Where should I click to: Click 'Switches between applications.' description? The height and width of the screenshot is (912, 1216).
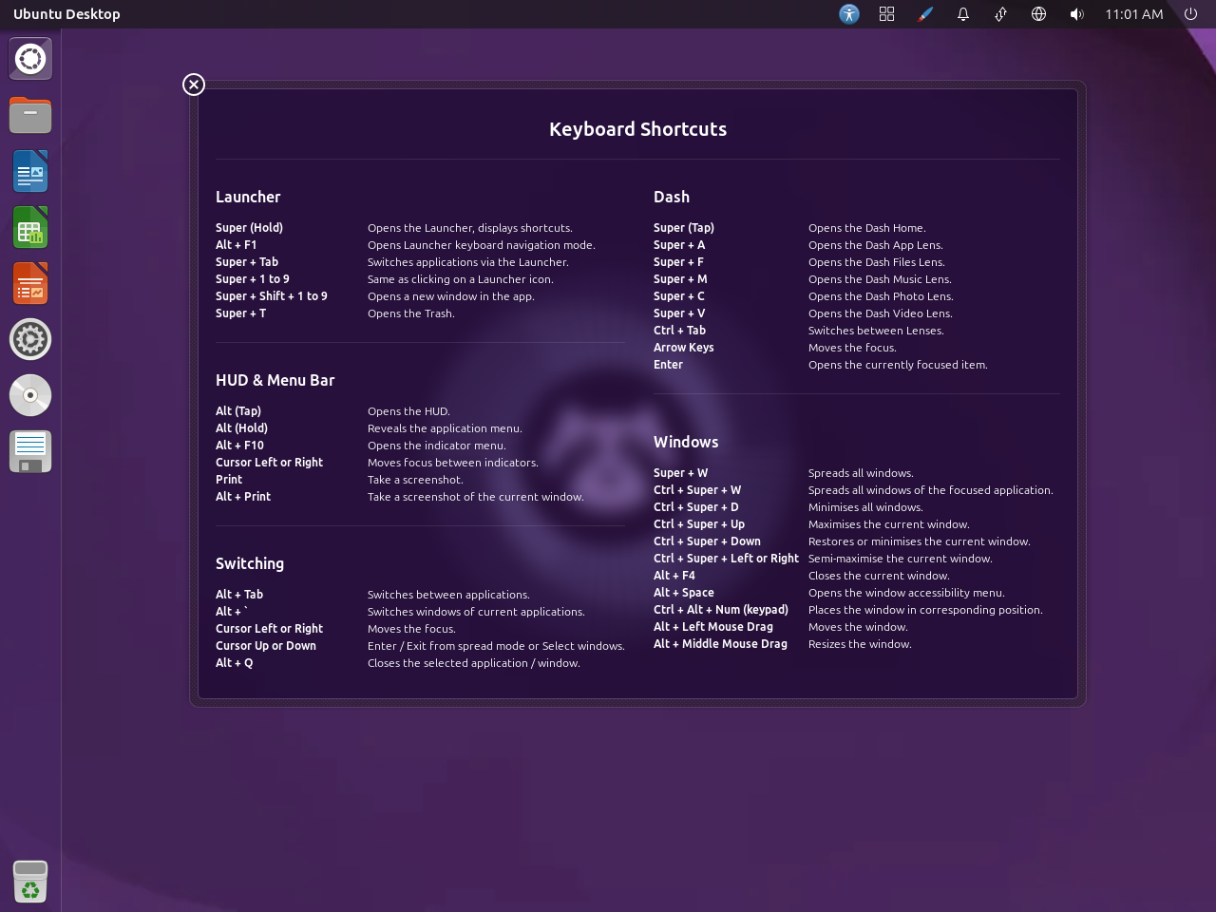tap(448, 595)
